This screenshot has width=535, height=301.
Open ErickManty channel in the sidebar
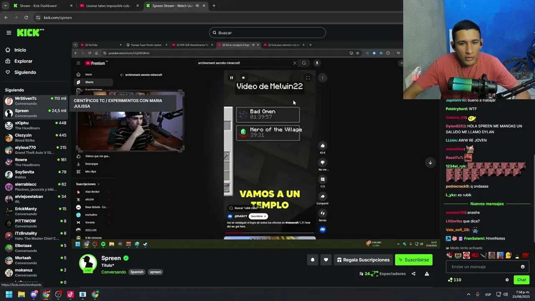pos(35,211)
